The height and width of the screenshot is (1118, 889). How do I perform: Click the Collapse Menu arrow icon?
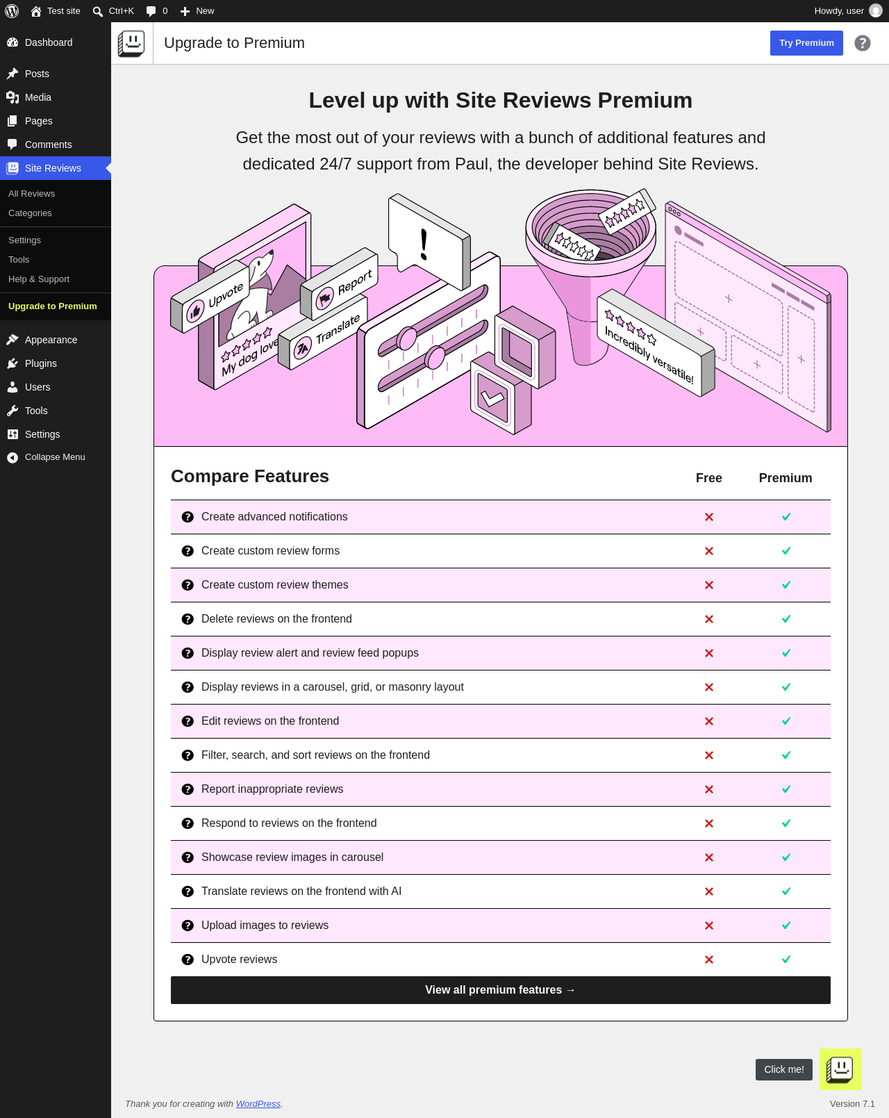(x=13, y=457)
